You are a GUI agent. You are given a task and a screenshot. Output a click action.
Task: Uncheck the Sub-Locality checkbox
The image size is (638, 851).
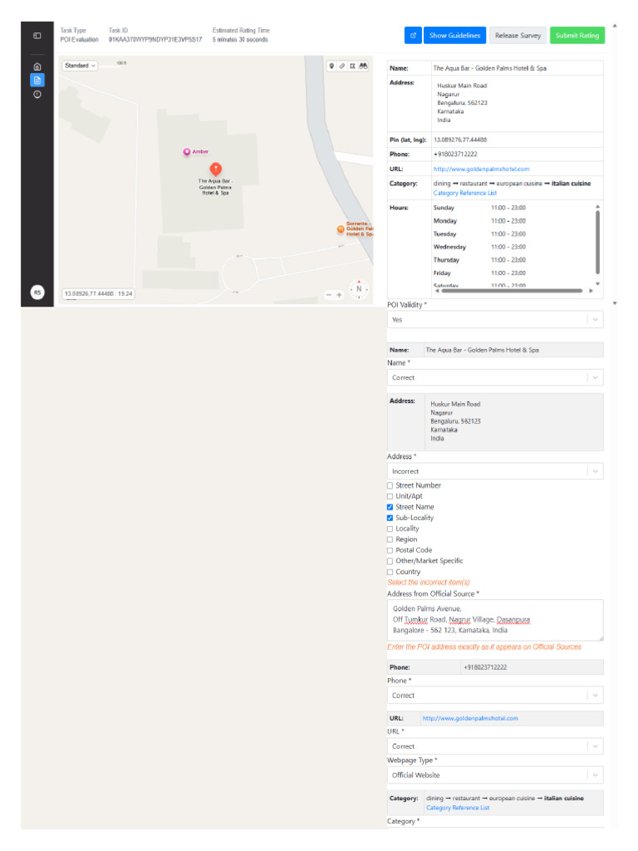390,519
